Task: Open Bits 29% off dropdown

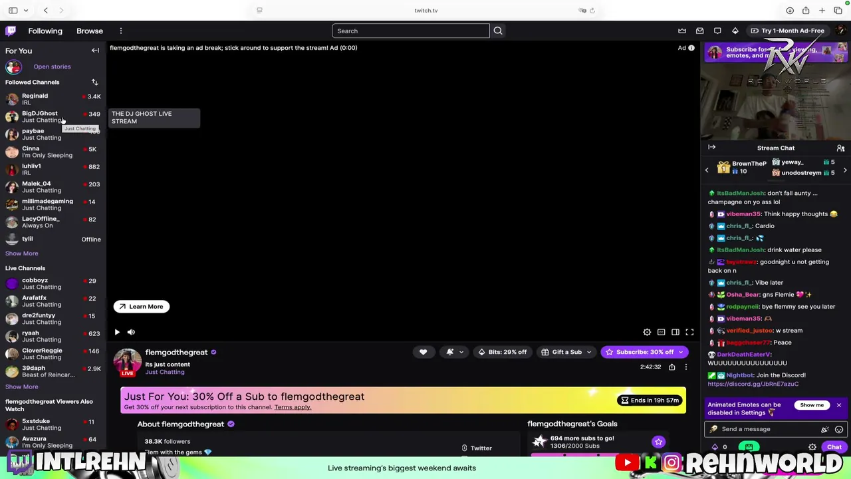Action: tap(502, 352)
